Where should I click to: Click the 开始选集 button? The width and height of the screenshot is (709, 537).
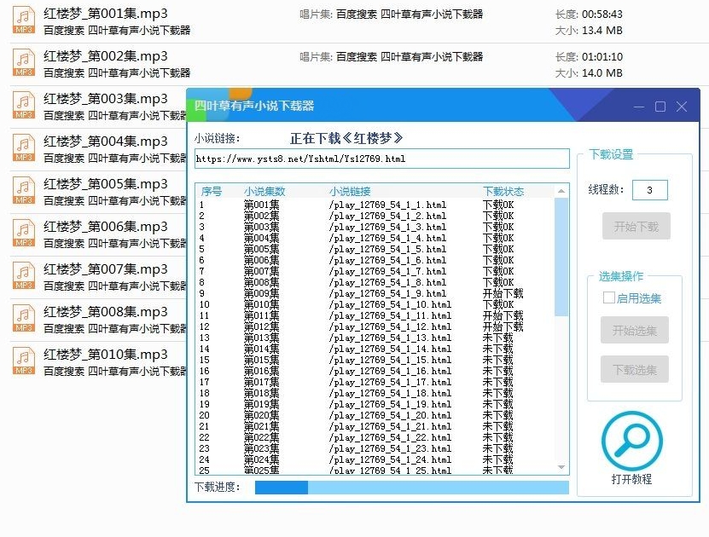coord(635,331)
